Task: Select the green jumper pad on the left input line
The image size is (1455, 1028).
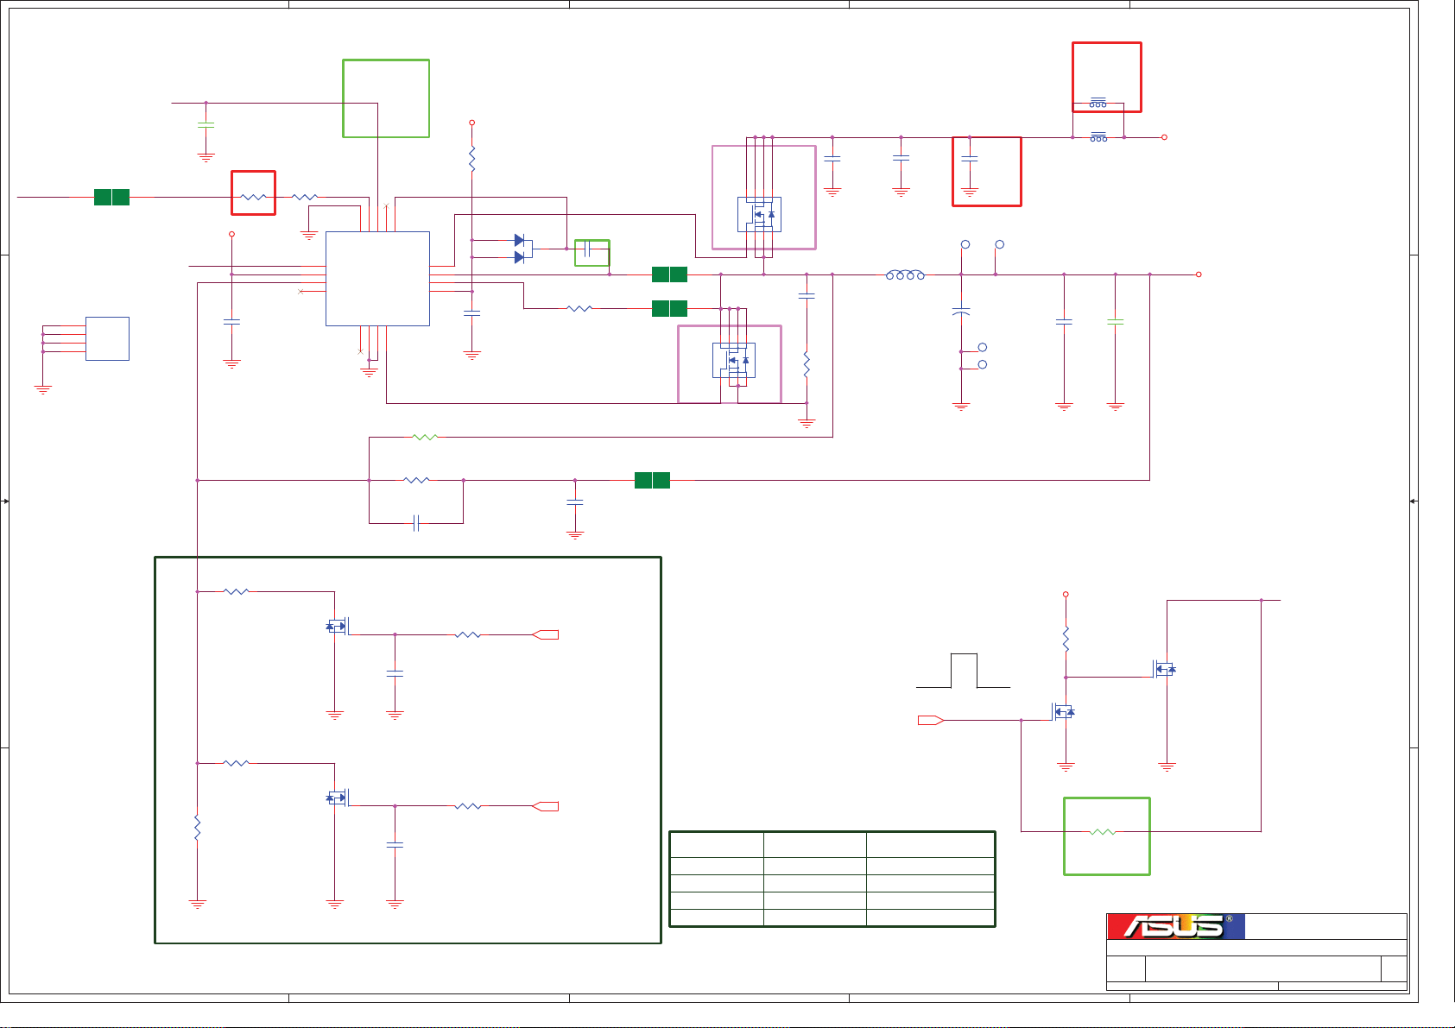Action: coord(111,197)
